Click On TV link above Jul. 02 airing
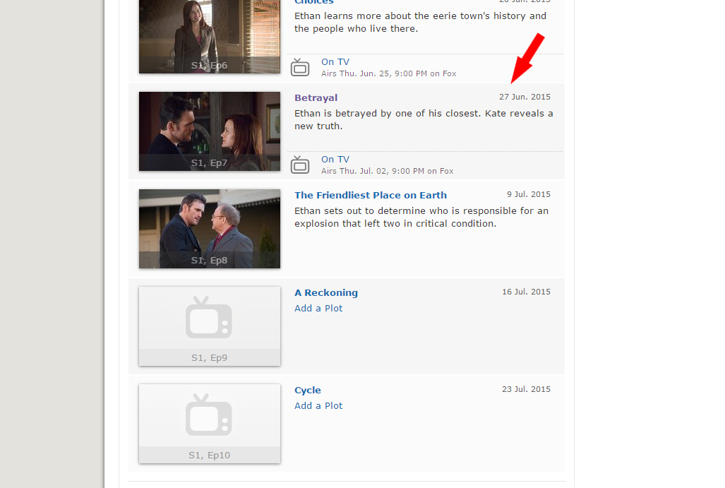Screen dimensions: 725x488 coord(335,160)
